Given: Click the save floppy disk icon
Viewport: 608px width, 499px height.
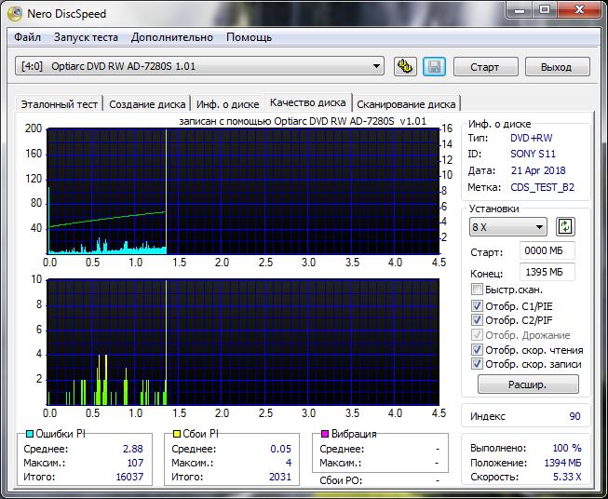Looking at the screenshot, I should tap(433, 66).
